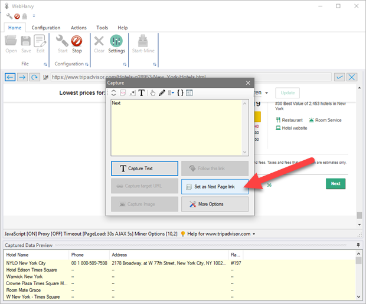Click the hand pointer icon in Capture toolbar
The height and width of the screenshot is (304, 366).
point(152,93)
